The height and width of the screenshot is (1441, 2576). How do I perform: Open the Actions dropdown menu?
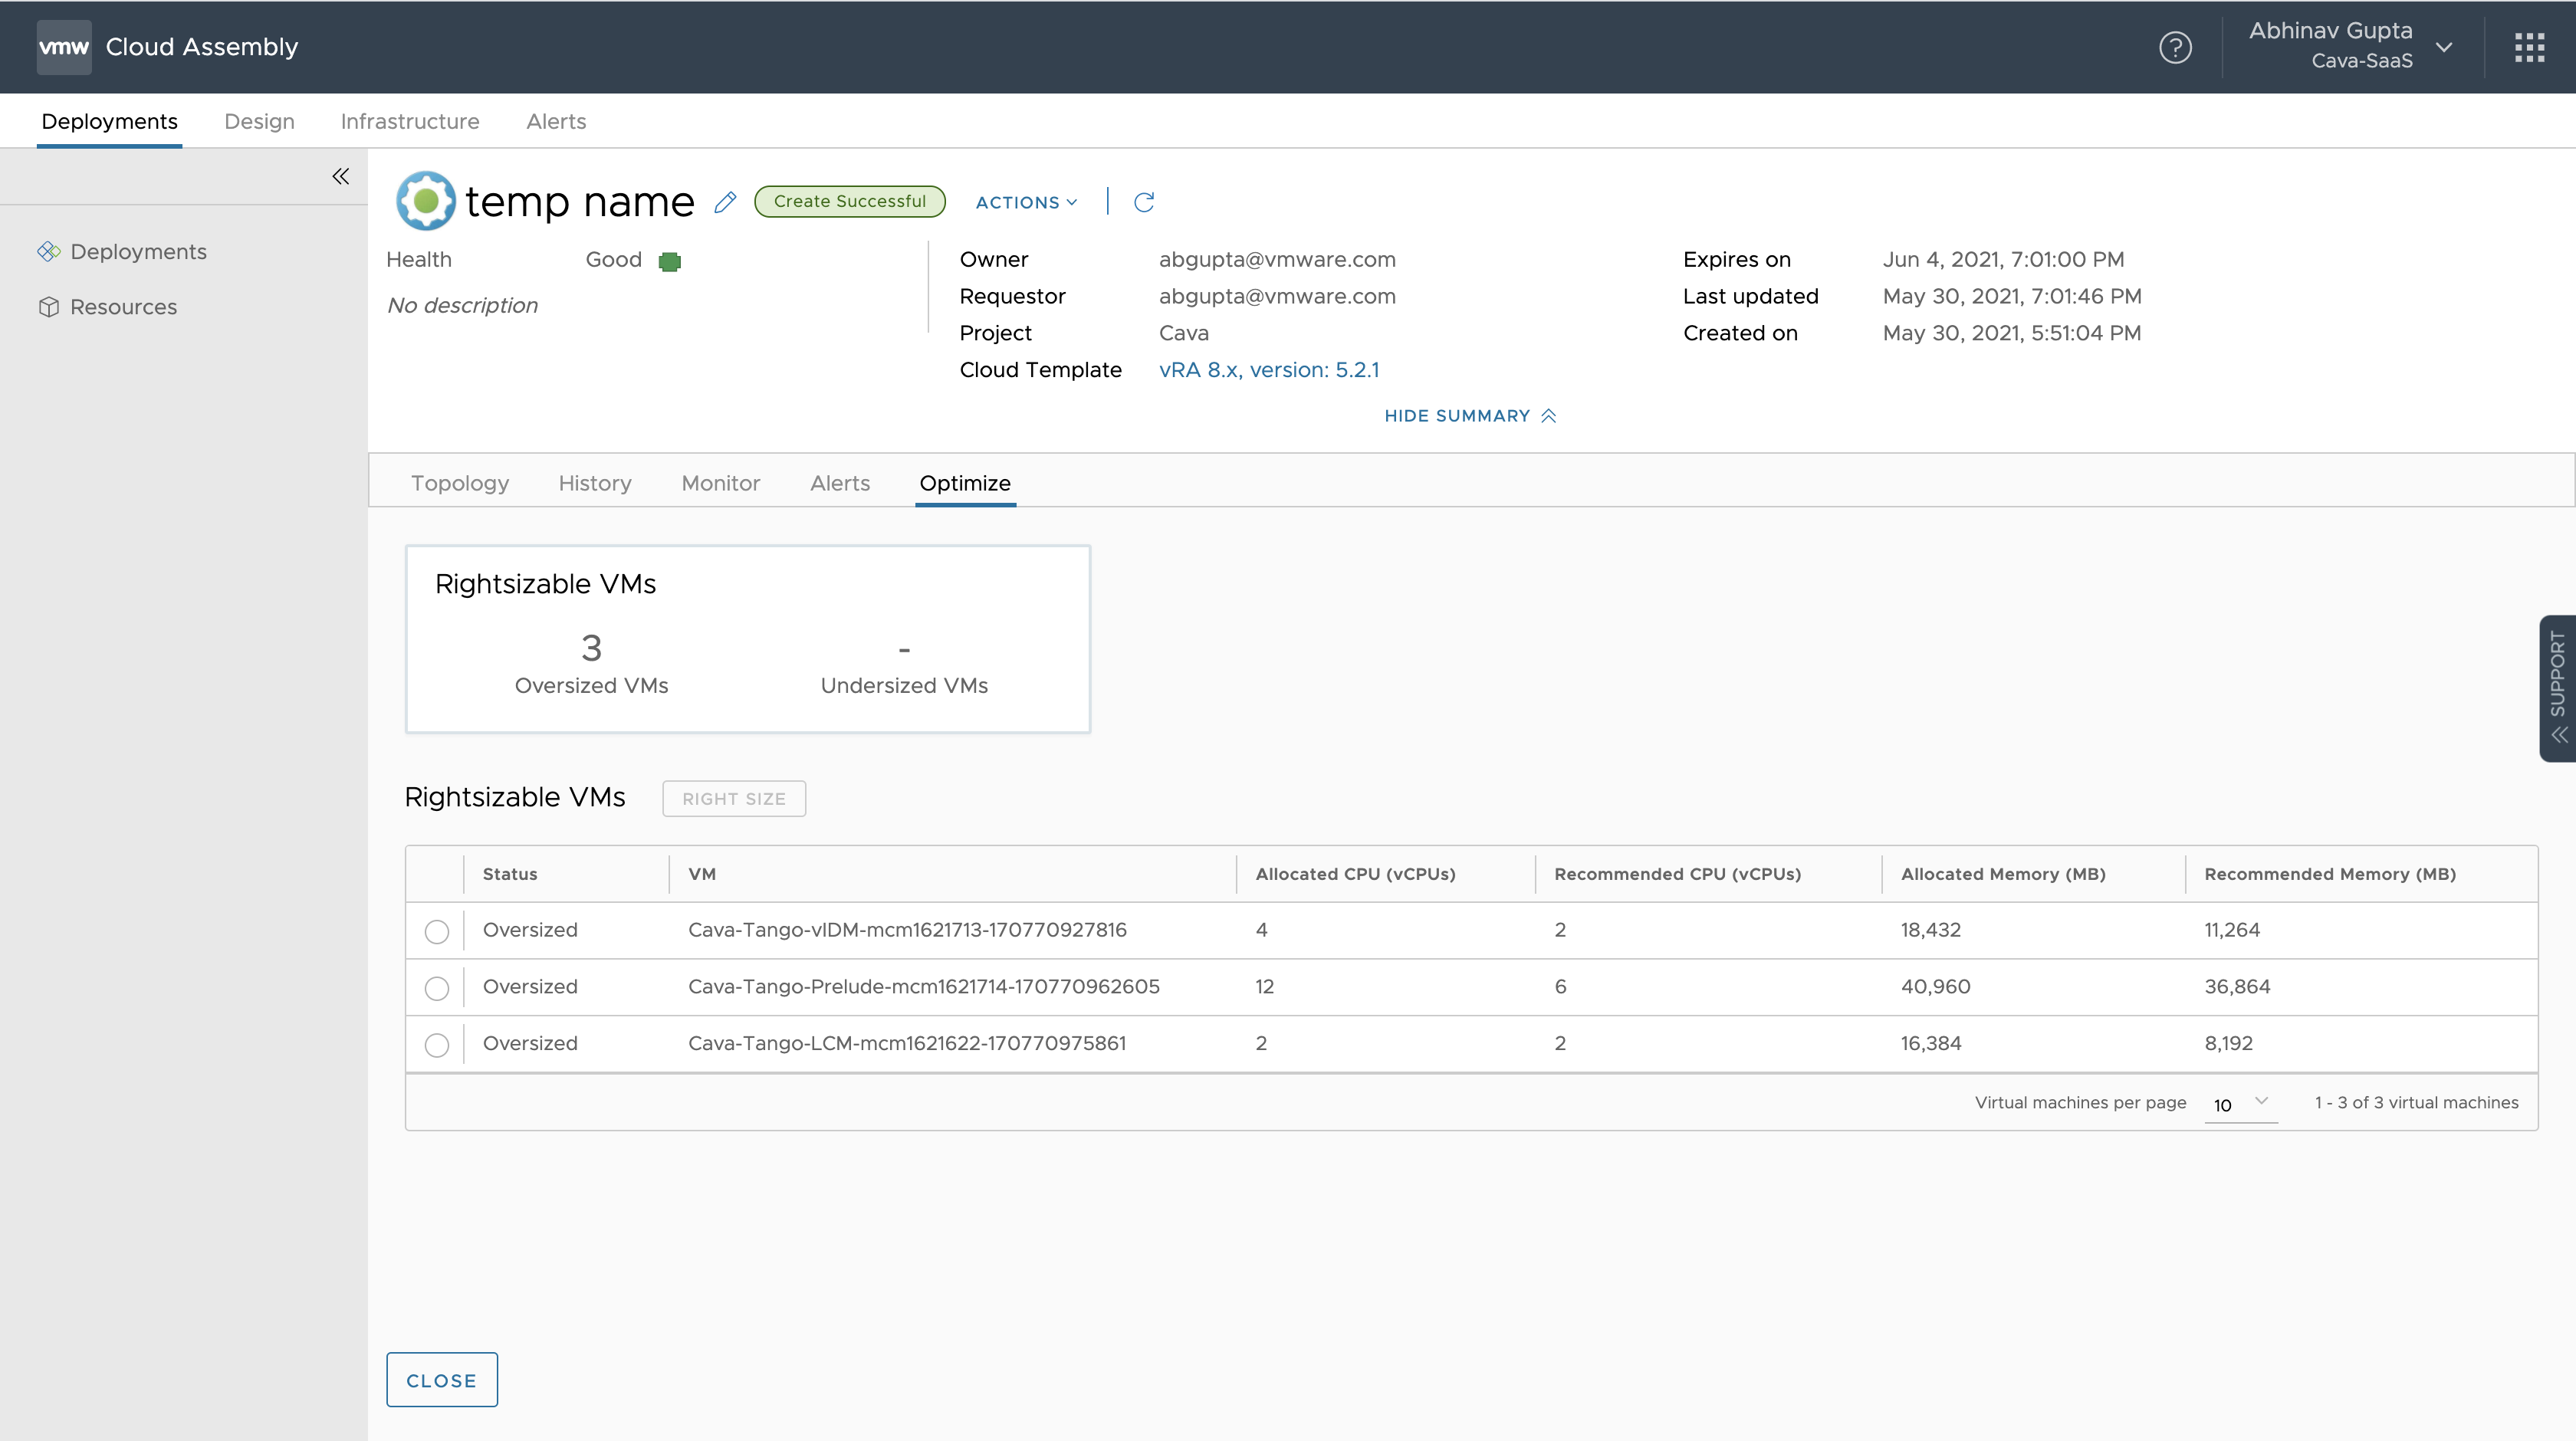click(1026, 202)
